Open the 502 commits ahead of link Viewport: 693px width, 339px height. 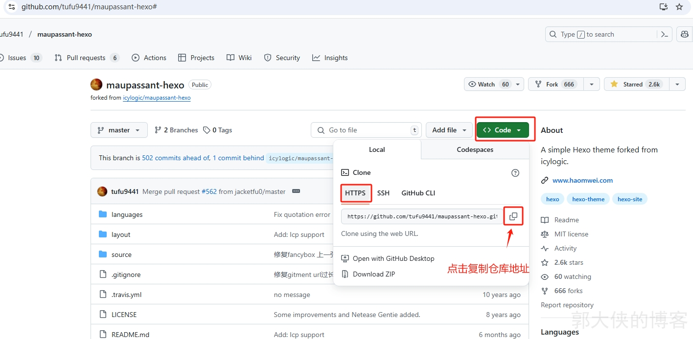click(x=176, y=158)
